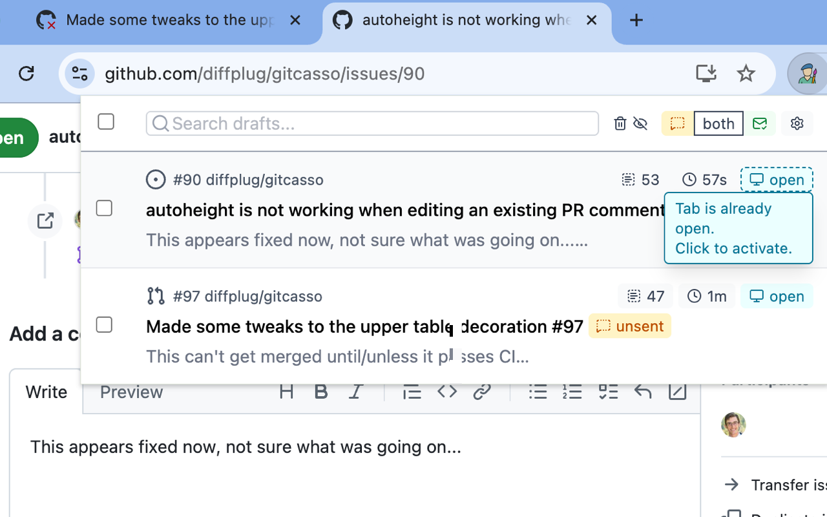Open the extension settings gear
This screenshot has height=517, width=827.
[x=797, y=123]
